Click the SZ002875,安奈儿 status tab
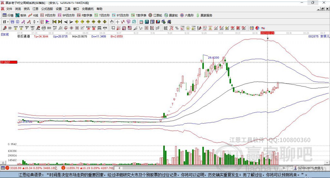 [309, 168]
